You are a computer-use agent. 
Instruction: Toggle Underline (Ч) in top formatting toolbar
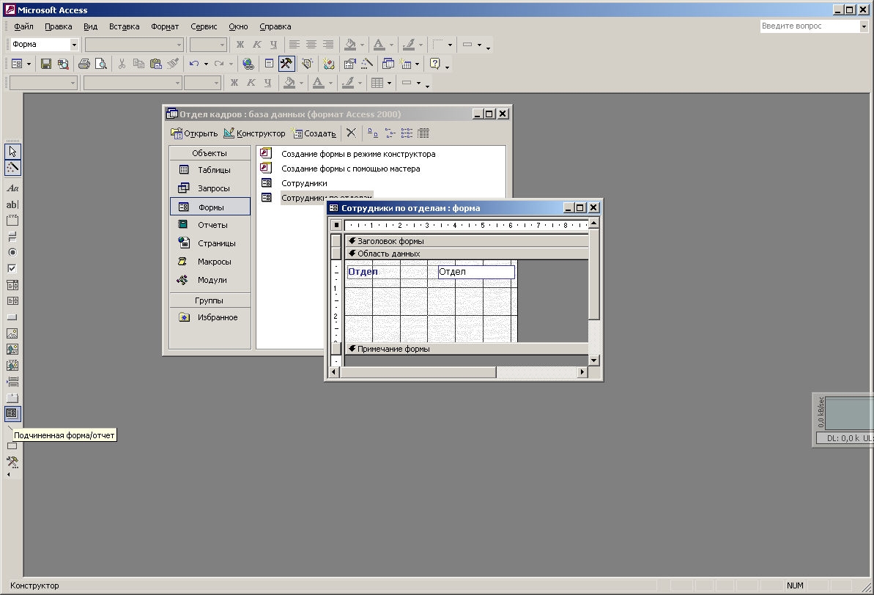[273, 44]
